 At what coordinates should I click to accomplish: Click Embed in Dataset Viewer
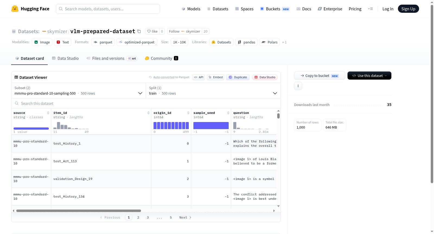(x=216, y=77)
